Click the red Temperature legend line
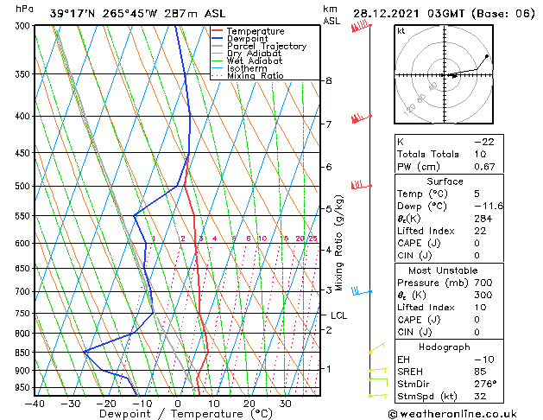Viewport: 543px width, 420px height. [x=218, y=30]
